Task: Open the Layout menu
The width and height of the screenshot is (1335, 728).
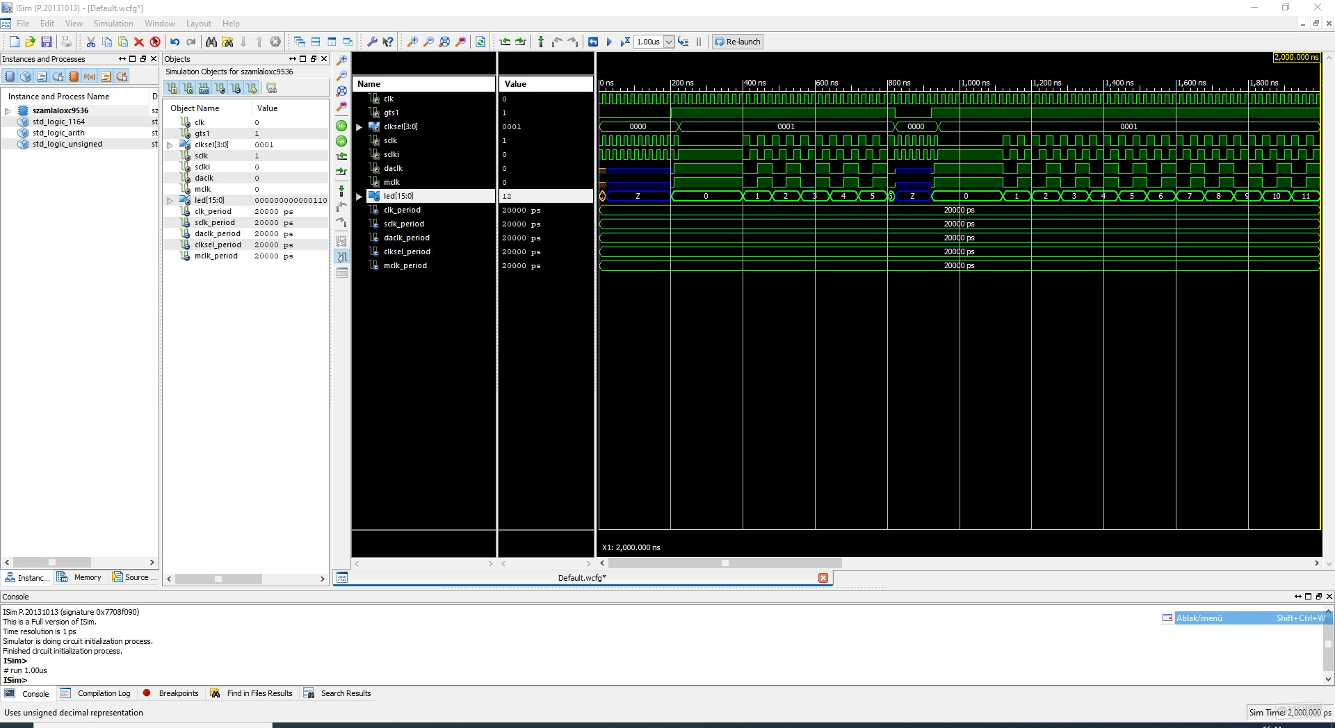Action: click(x=199, y=24)
